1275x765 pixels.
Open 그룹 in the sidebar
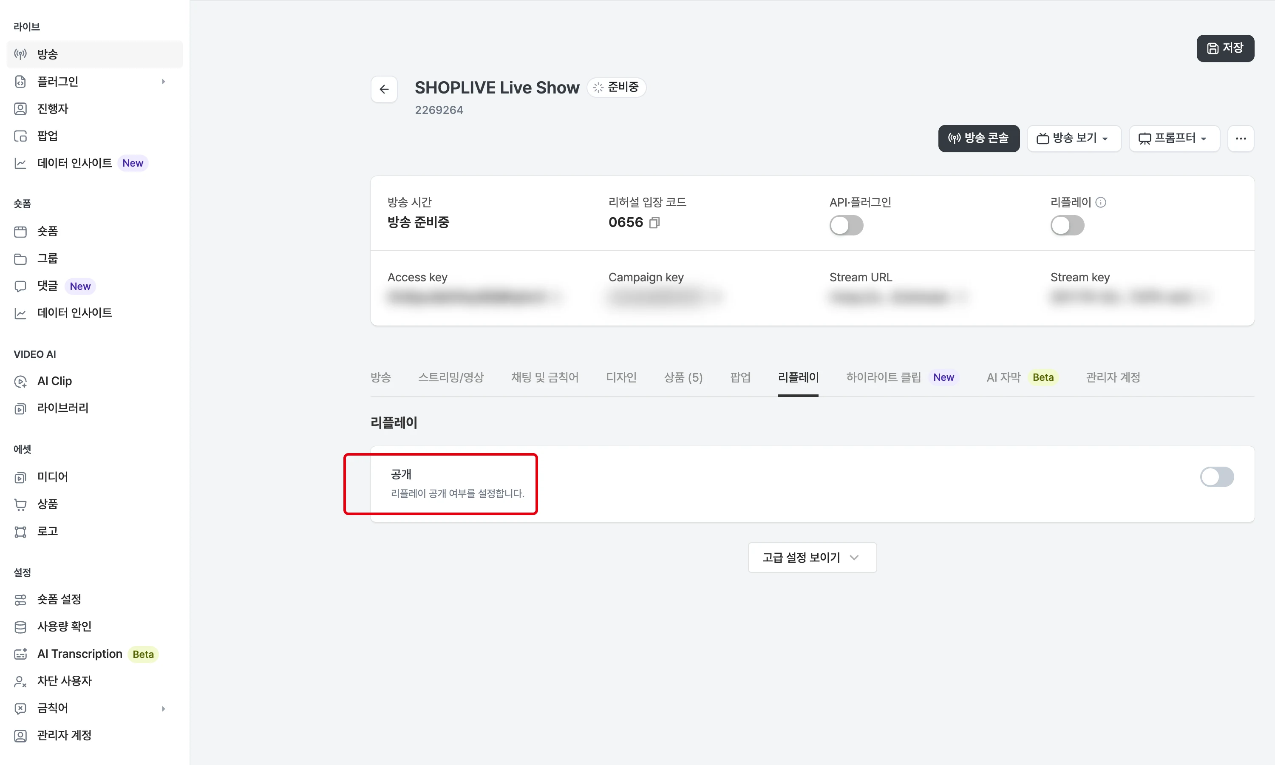coord(95,259)
